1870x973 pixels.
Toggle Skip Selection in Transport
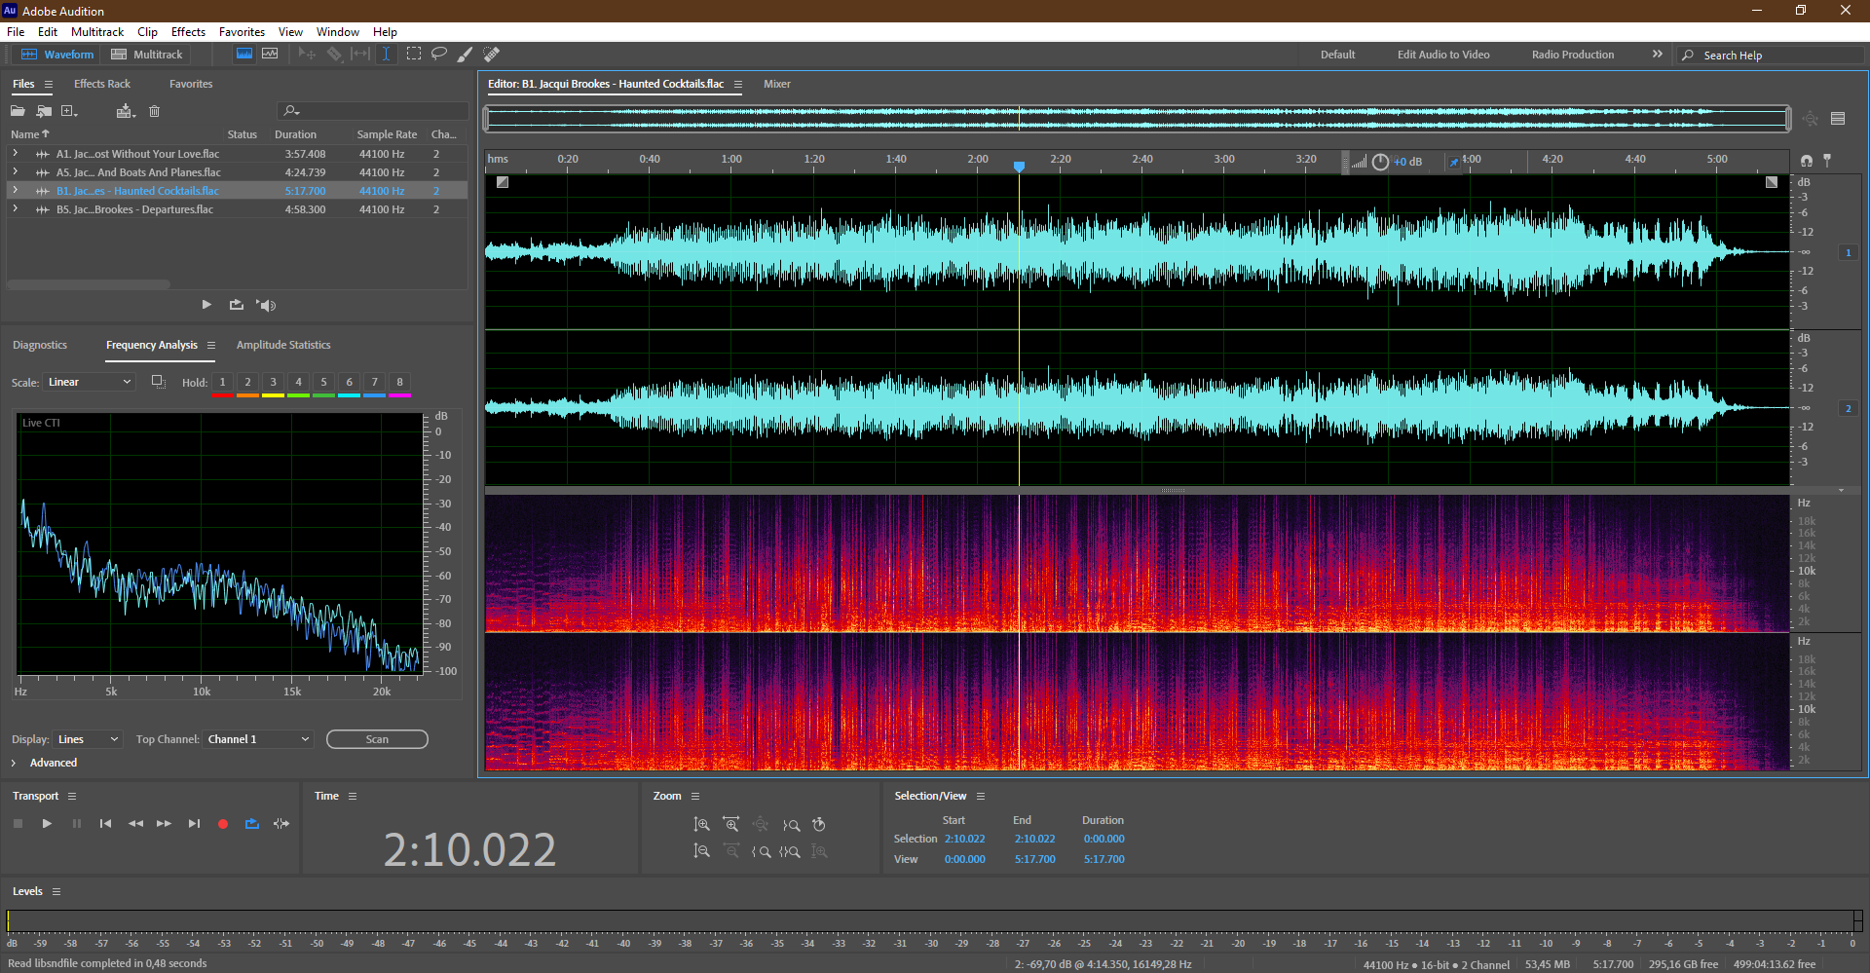[281, 824]
